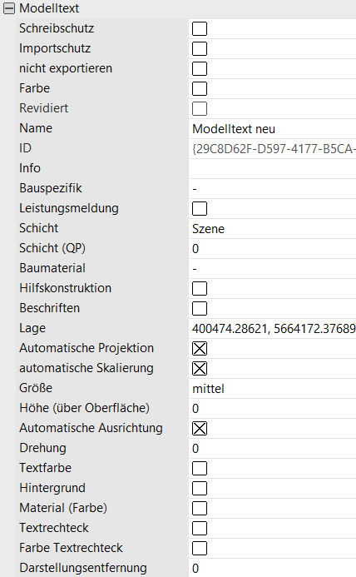Check the Hilfskonstruktion box
This screenshot has width=356, height=577.
(200, 288)
